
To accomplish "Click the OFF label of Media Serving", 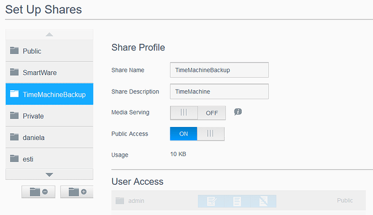I will coord(212,113).
